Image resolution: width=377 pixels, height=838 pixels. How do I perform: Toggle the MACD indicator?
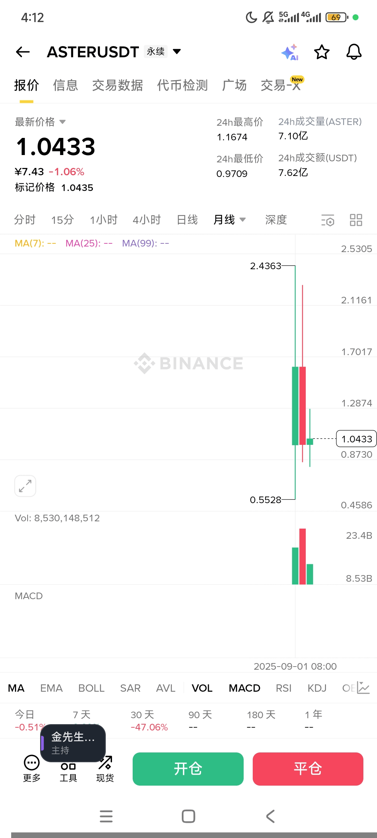[x=244, y=688]
